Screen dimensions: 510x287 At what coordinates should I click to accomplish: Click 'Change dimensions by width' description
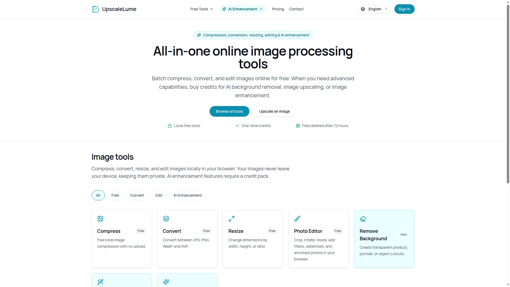[248, 243]
